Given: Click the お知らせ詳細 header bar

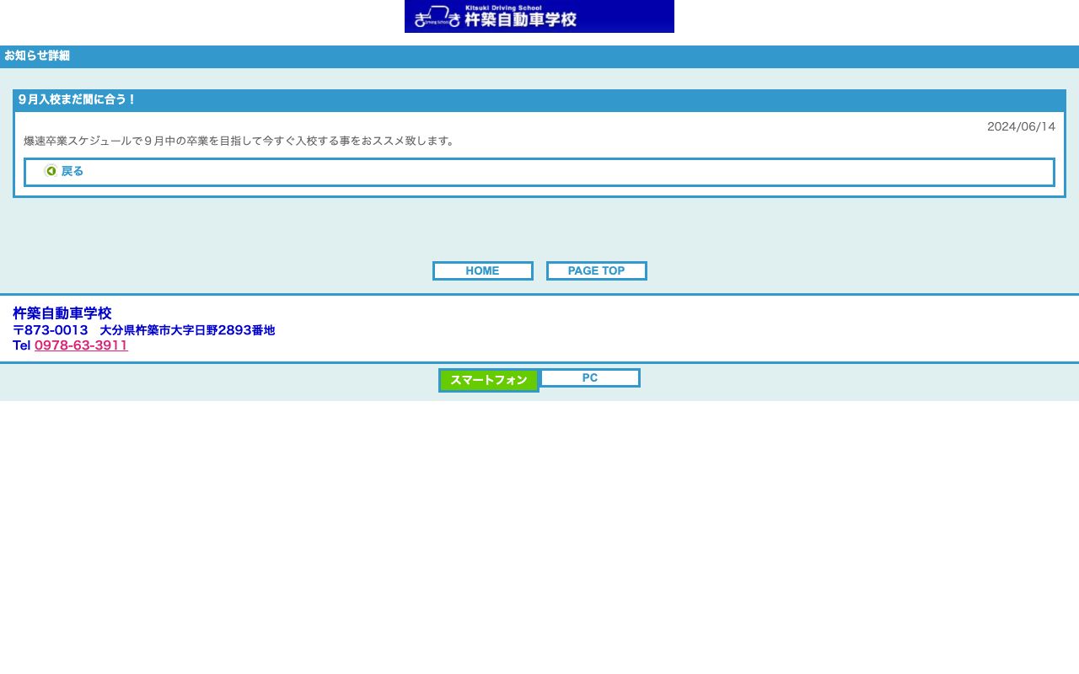Looking at the screenshot, I should 37,56.
